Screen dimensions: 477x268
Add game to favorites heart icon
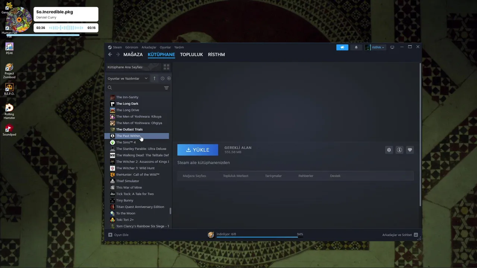[410, 150]
